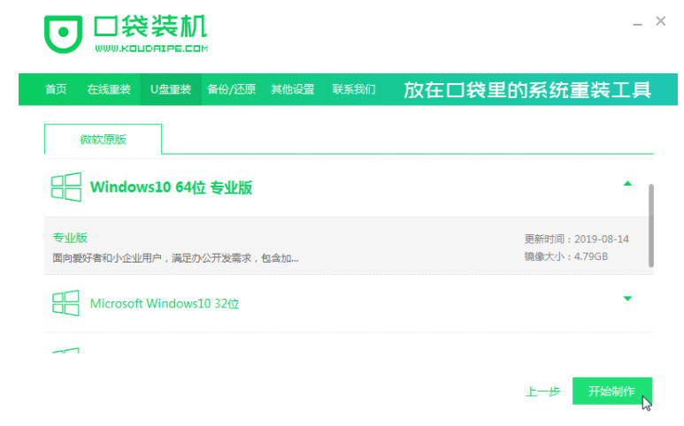684x426 pixels.
Task: Click the 口袋装机 shield logo
Action: 63,34
